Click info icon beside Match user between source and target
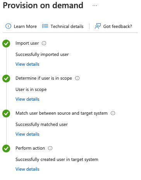Screen dimensions: 141x180 [x=113, y=113]
